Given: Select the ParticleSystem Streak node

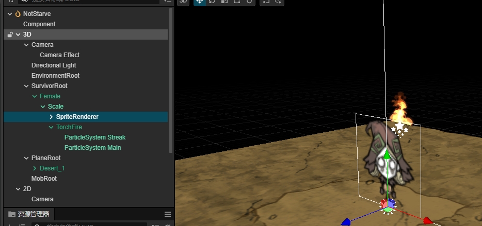Looking at the screenshot, I should [95, 137].
